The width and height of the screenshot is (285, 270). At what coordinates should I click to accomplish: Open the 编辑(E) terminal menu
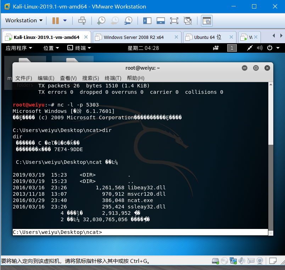(46, 78)
